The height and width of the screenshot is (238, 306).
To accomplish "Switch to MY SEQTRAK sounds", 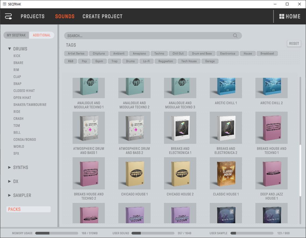I will pyautogui.click(x=16, y=35).
